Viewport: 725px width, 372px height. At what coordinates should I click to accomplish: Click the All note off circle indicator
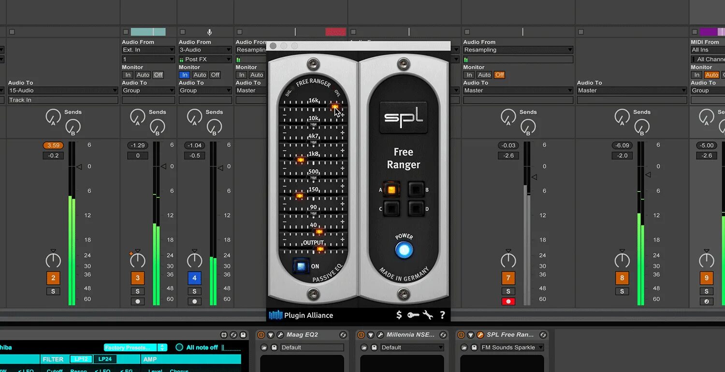tap(179, 347)
